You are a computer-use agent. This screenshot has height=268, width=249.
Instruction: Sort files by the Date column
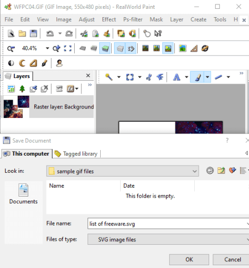pos(157,185)
